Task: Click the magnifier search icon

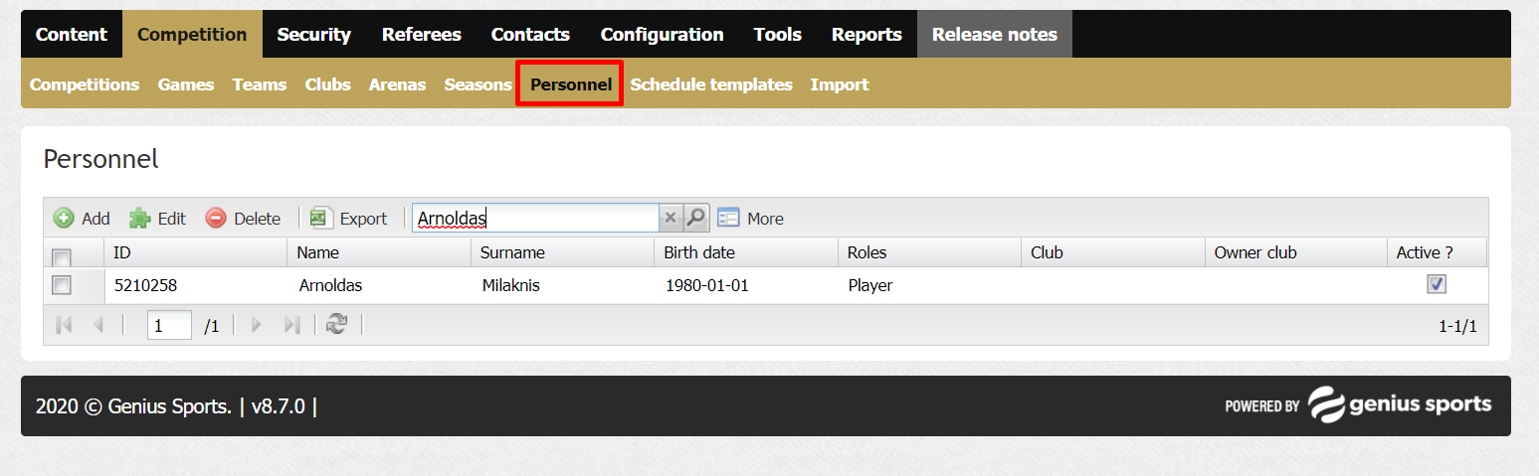Action: 696,218
